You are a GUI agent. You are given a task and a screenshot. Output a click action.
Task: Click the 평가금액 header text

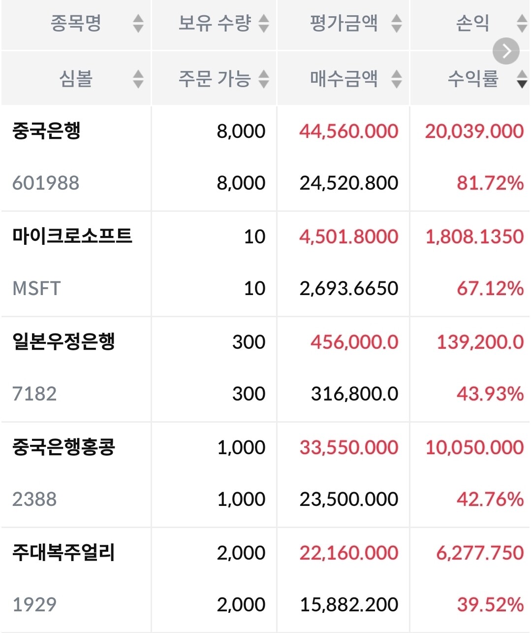tap(344, 23)
